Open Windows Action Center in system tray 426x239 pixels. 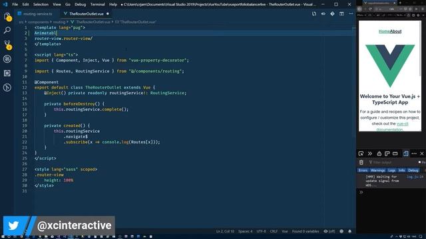[x=421, y=236]
